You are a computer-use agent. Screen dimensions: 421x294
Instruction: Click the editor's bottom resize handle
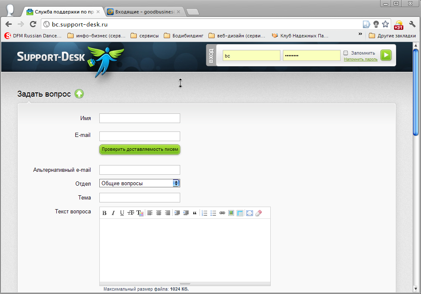pos(185,284)
